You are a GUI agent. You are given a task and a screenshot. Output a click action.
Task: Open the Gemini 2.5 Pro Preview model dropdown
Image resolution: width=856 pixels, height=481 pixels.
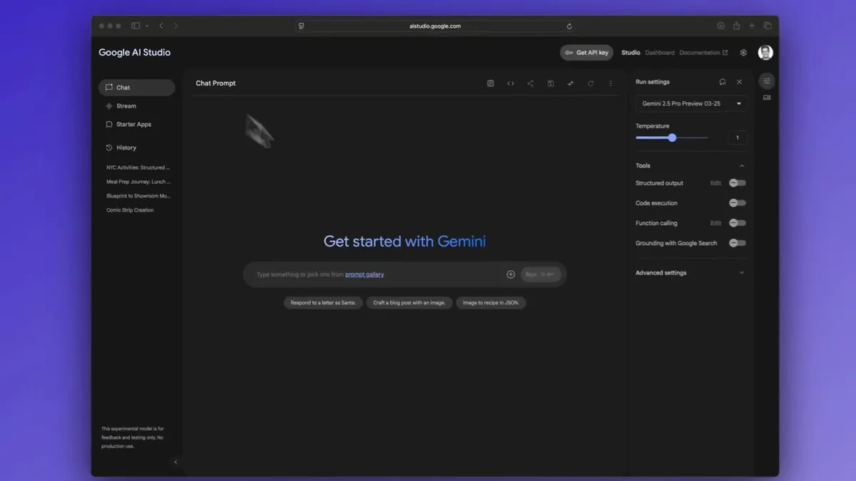point(691,103)
